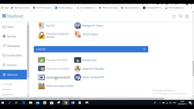Open the HD CCTV Security bookmark
This screenshot has width=194, height=109.
pos(43,8)
